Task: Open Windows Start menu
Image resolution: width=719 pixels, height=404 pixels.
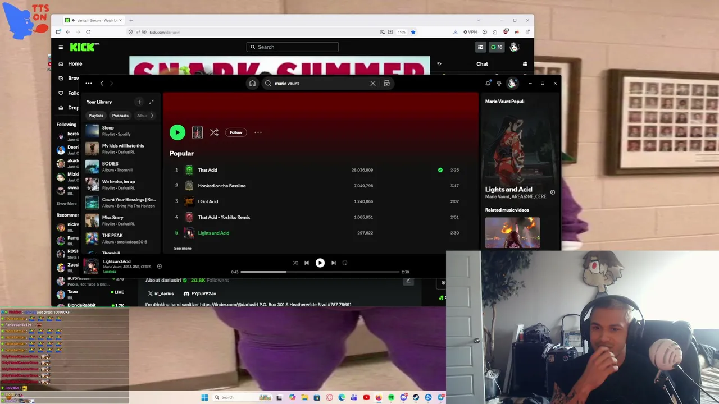Action: point(204,397)
